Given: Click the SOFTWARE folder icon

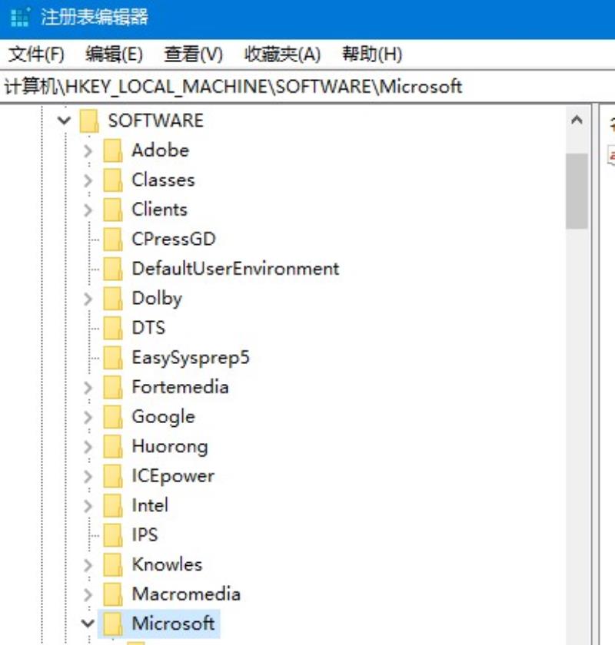Looking at the screenshot, I should [x=89, y=121].
